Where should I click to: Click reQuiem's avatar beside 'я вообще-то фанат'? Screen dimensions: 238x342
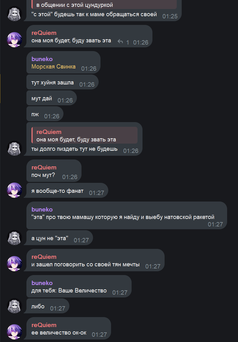[x=15, y=190]
